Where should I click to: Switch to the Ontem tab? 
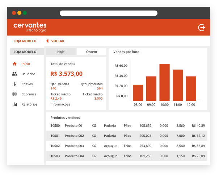92,52
